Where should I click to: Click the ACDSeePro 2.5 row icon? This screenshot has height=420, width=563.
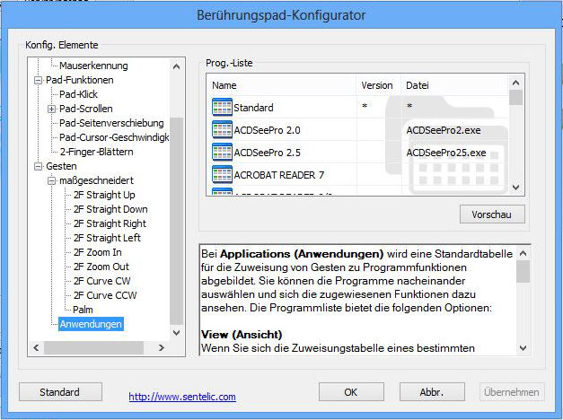click(222, 153)
